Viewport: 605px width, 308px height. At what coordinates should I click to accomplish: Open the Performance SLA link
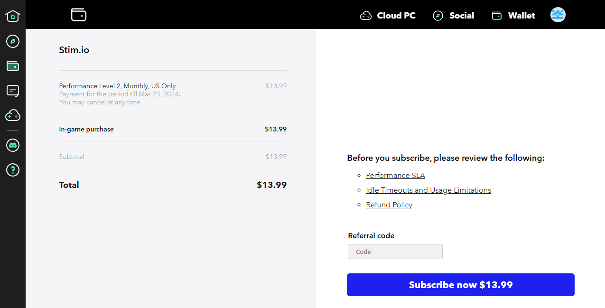click(395, 176)
